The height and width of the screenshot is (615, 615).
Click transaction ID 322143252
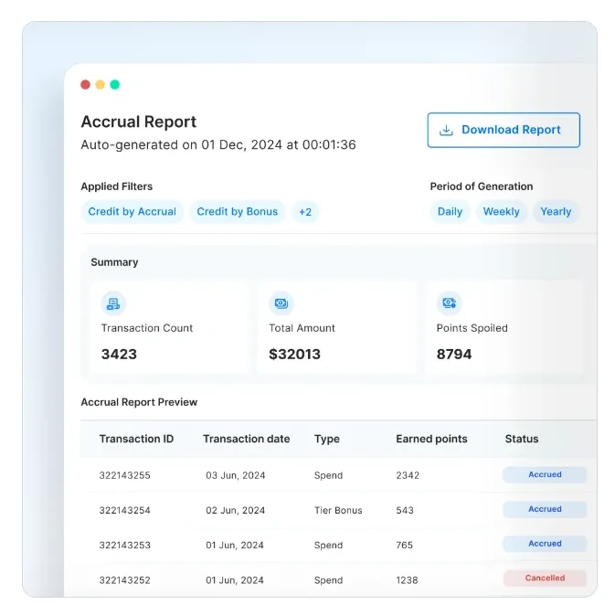(x=124, y=580)
